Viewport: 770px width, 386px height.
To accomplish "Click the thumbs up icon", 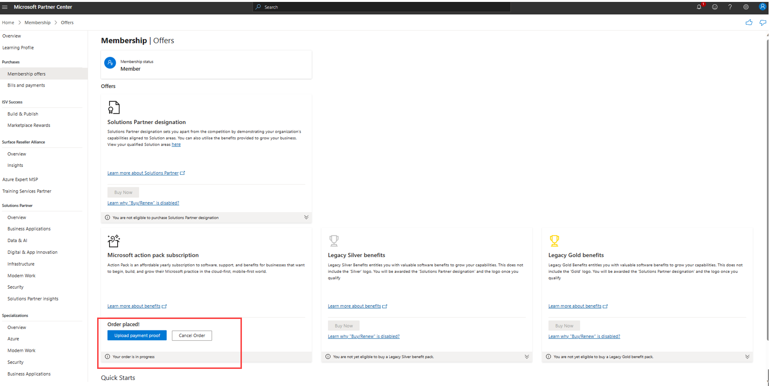I will 749,22.
